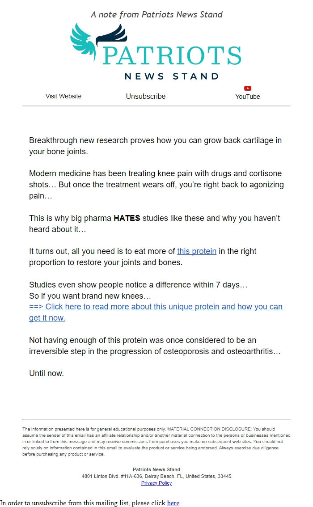The height and width of the screenshot is (507, 313).
Task: Select the 'A note from Patriots News Stand' heading
Action: click(156, 14)
